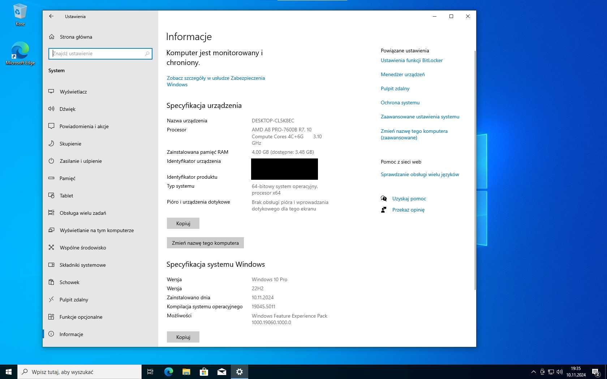Select Funkcje opcjonalne icon
The width and height of the screenshot is (607, 379).
click(51, 317)
